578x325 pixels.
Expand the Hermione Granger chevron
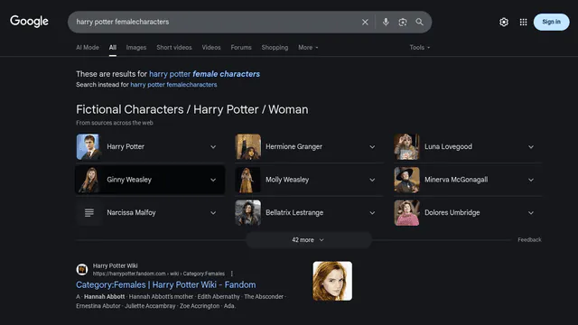click(372, 147)
